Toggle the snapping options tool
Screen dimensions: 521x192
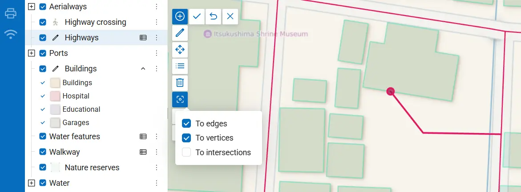180,99
